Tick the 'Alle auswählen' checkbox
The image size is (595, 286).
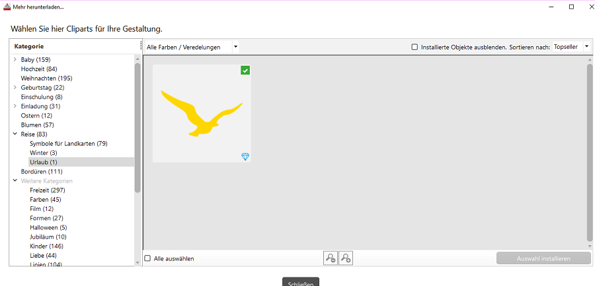148,258
